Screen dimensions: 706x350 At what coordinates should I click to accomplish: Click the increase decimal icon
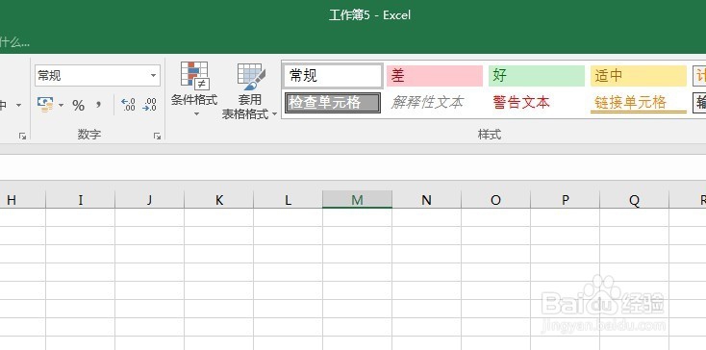click(128, 105)
